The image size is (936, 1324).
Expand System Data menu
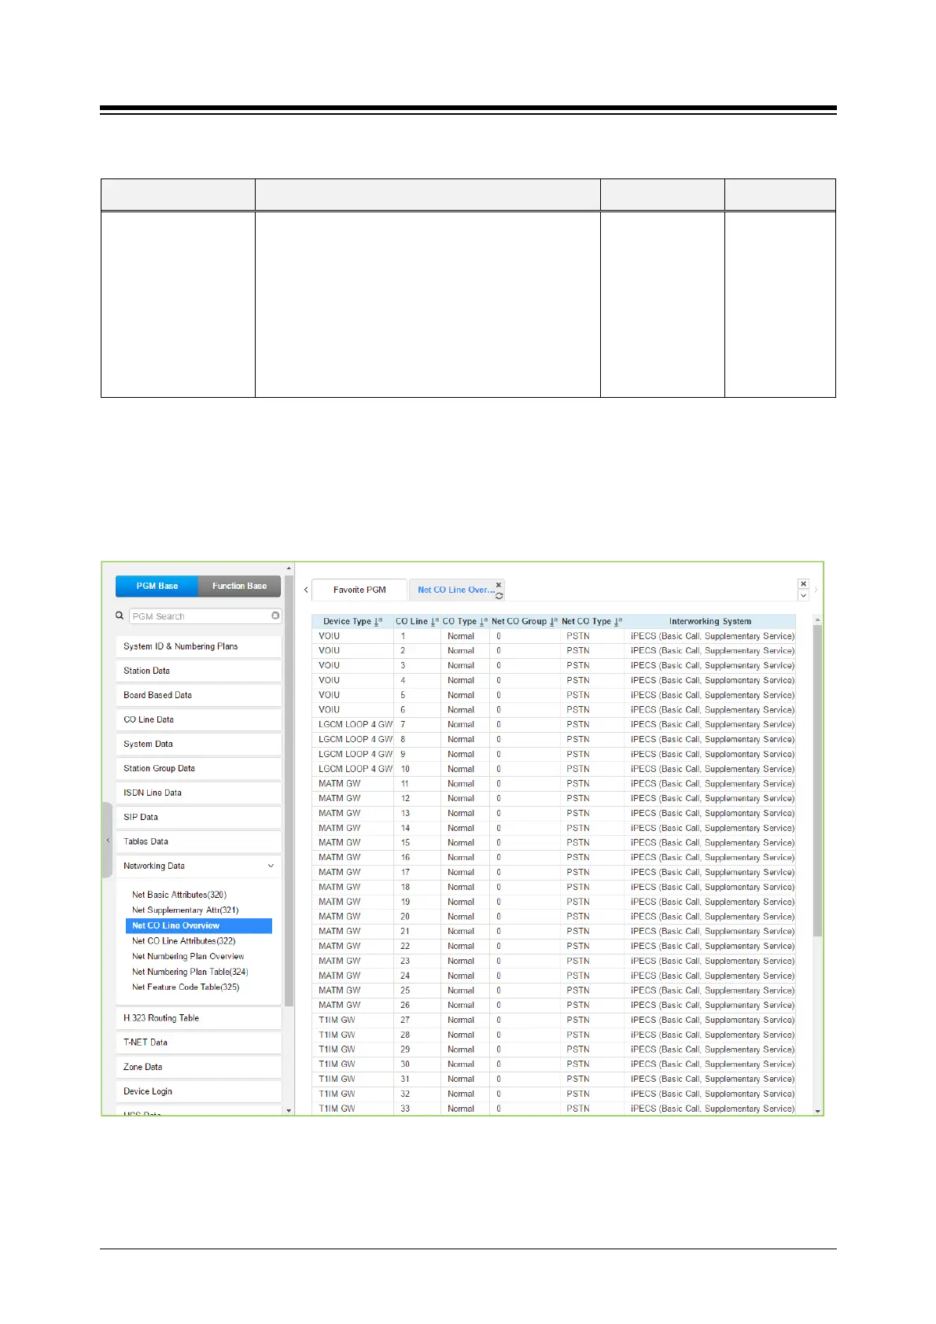(198, 744)
